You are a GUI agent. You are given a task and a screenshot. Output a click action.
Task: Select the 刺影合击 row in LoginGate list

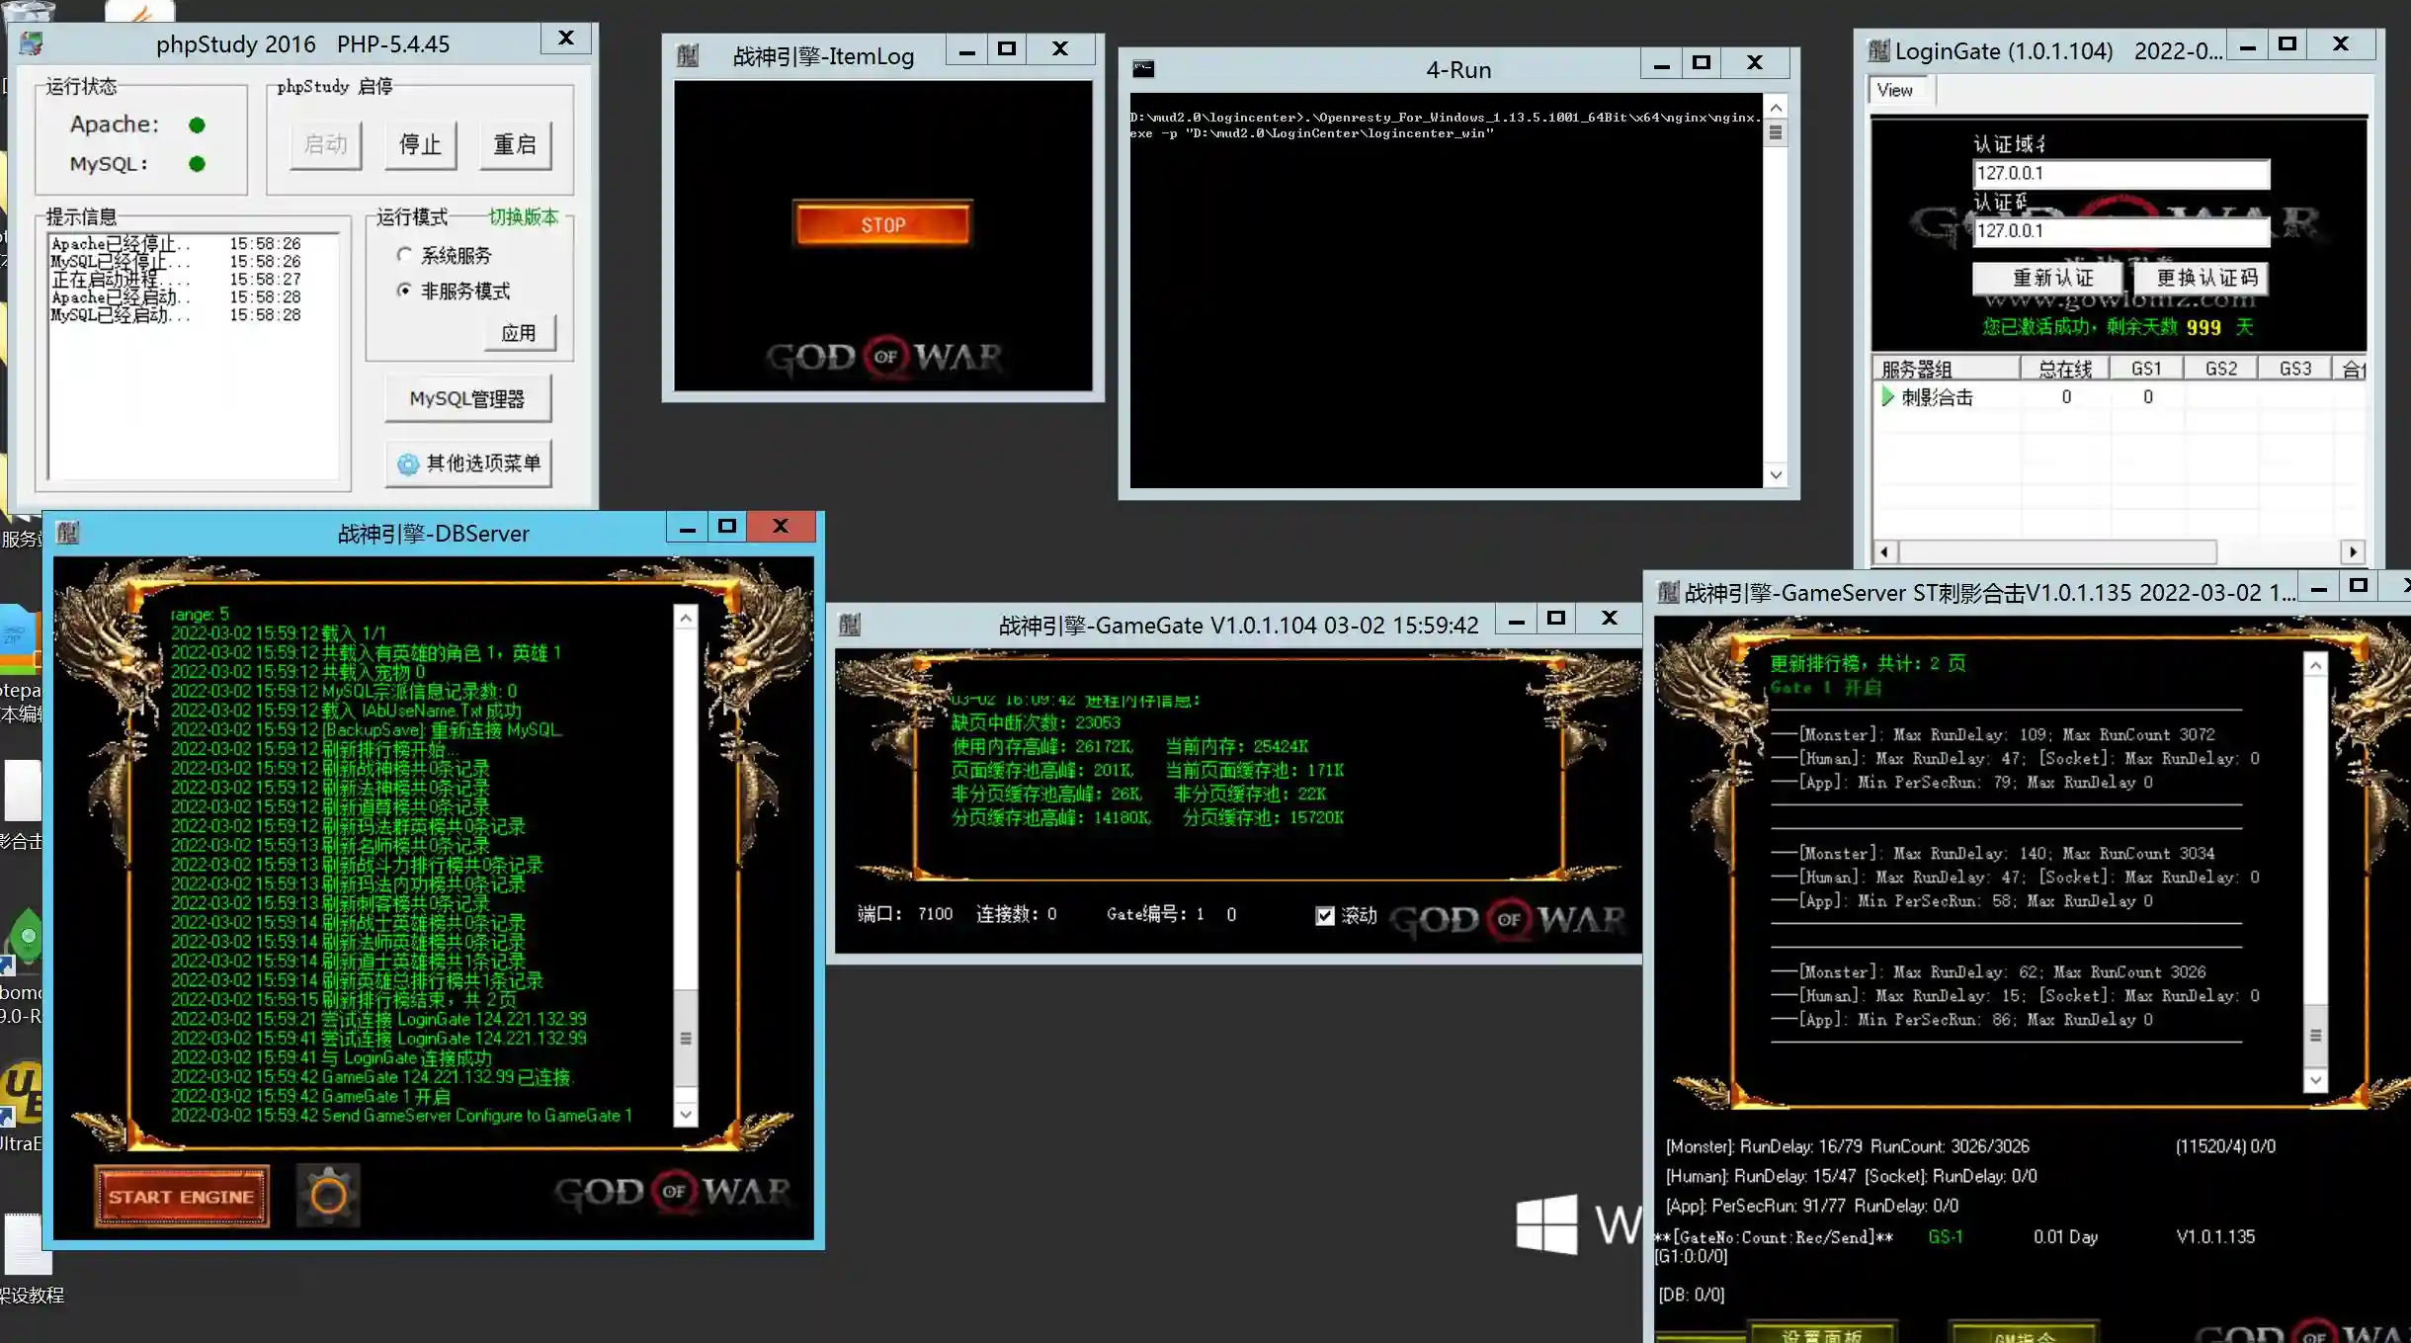(2119, 397)
